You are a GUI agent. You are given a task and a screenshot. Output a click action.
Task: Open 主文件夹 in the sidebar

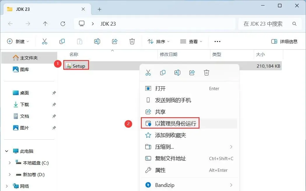click(29, 58)
